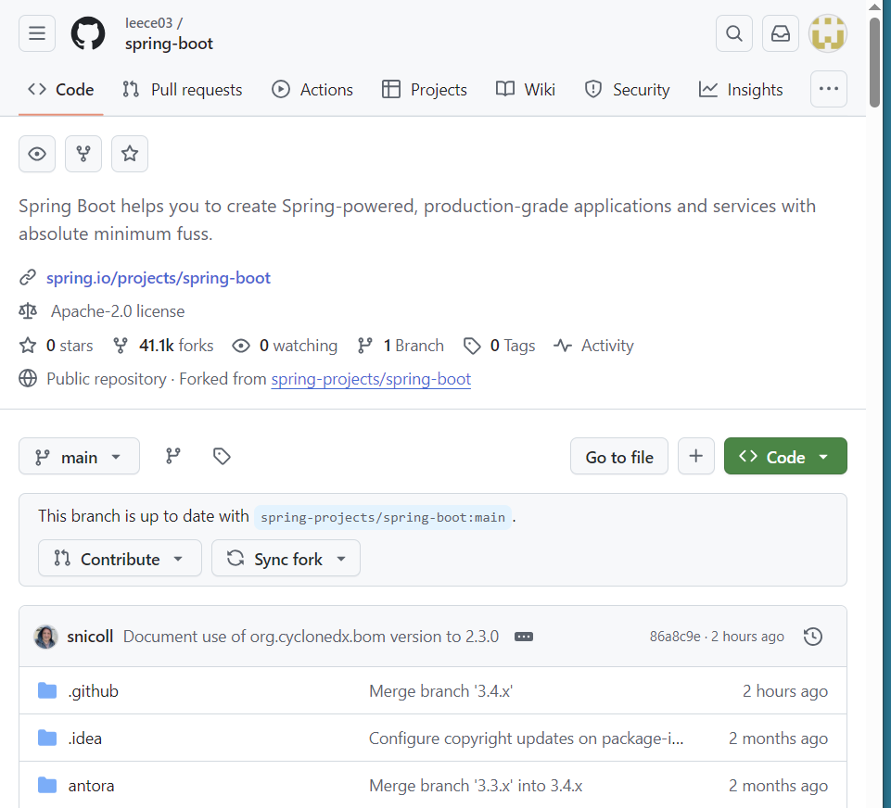Screen dimensions: 891x808
Task: View 0 stars stargazers link
Action: 57,346
